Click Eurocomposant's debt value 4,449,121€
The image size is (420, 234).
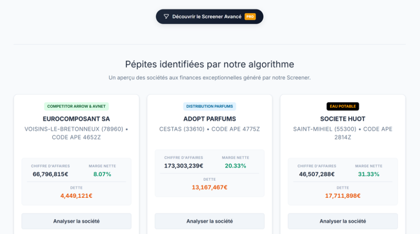point(76,196)
